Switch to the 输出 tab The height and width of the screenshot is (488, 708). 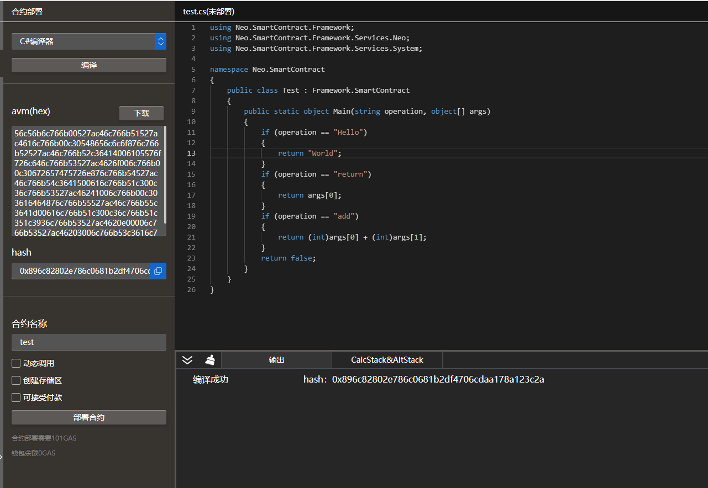pyautogui.click(x=276, y=360)
